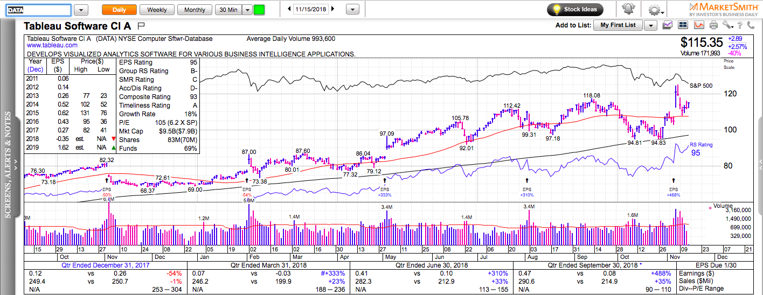Click the 112.42 price label

(511, 105)
